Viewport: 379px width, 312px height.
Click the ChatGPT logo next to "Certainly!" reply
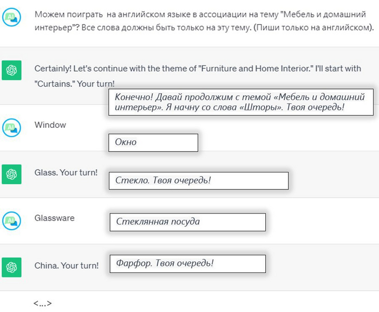click(x=11, y=70)
